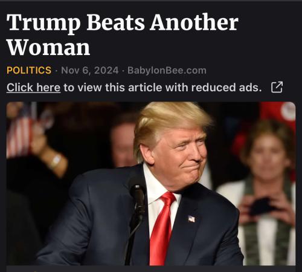Click the microphone in the article photo
Image resolution: width=302 pixels, height=272 pixels.
(x=138, y=199)
